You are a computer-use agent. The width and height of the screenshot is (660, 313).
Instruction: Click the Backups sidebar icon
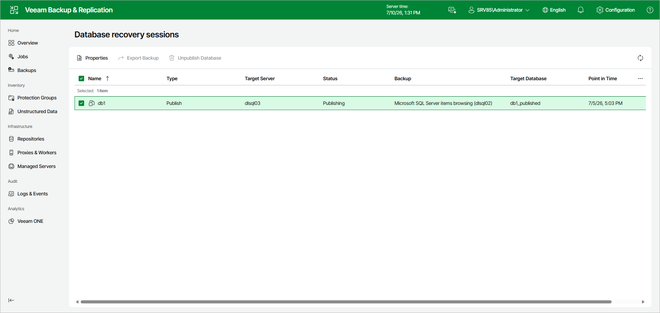click(x=11, y=70)
